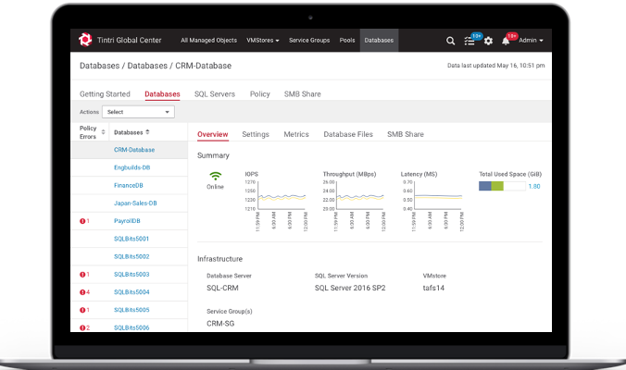Open the Actions Select dropdown
This screenshot has width=626, height=370.
coord(138,112)
